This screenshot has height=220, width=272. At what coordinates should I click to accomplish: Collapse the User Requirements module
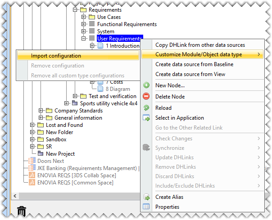pyautogui.click(x=83, y=38)
